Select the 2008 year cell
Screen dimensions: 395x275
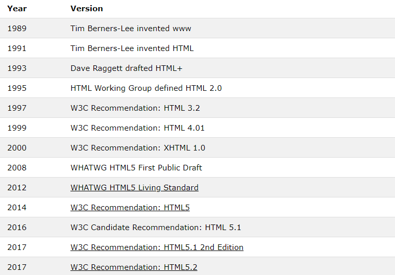click(17, 168)
